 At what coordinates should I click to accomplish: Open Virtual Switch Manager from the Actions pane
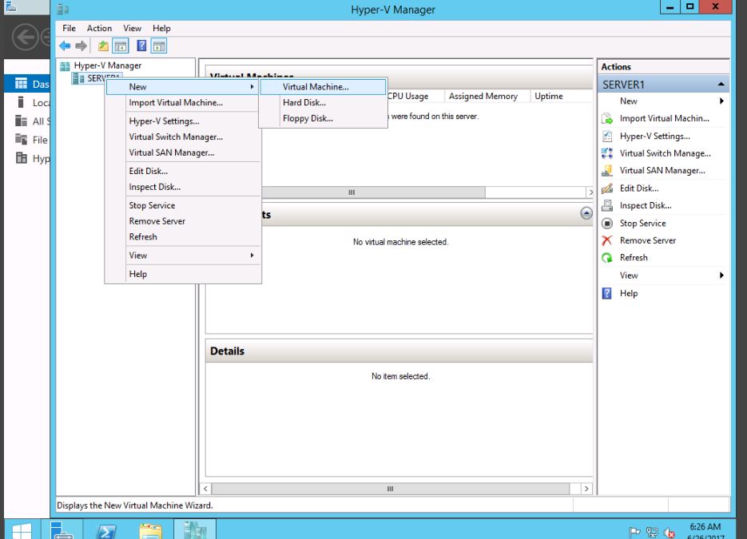[664, 153]
